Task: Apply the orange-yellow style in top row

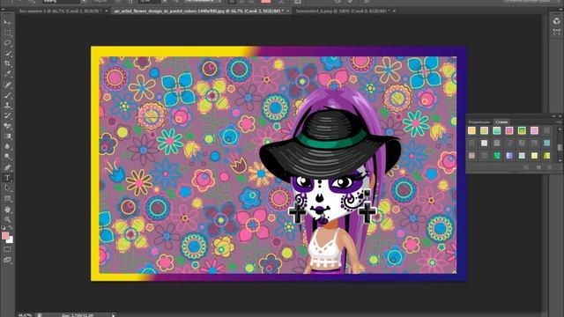Action: 471,130
